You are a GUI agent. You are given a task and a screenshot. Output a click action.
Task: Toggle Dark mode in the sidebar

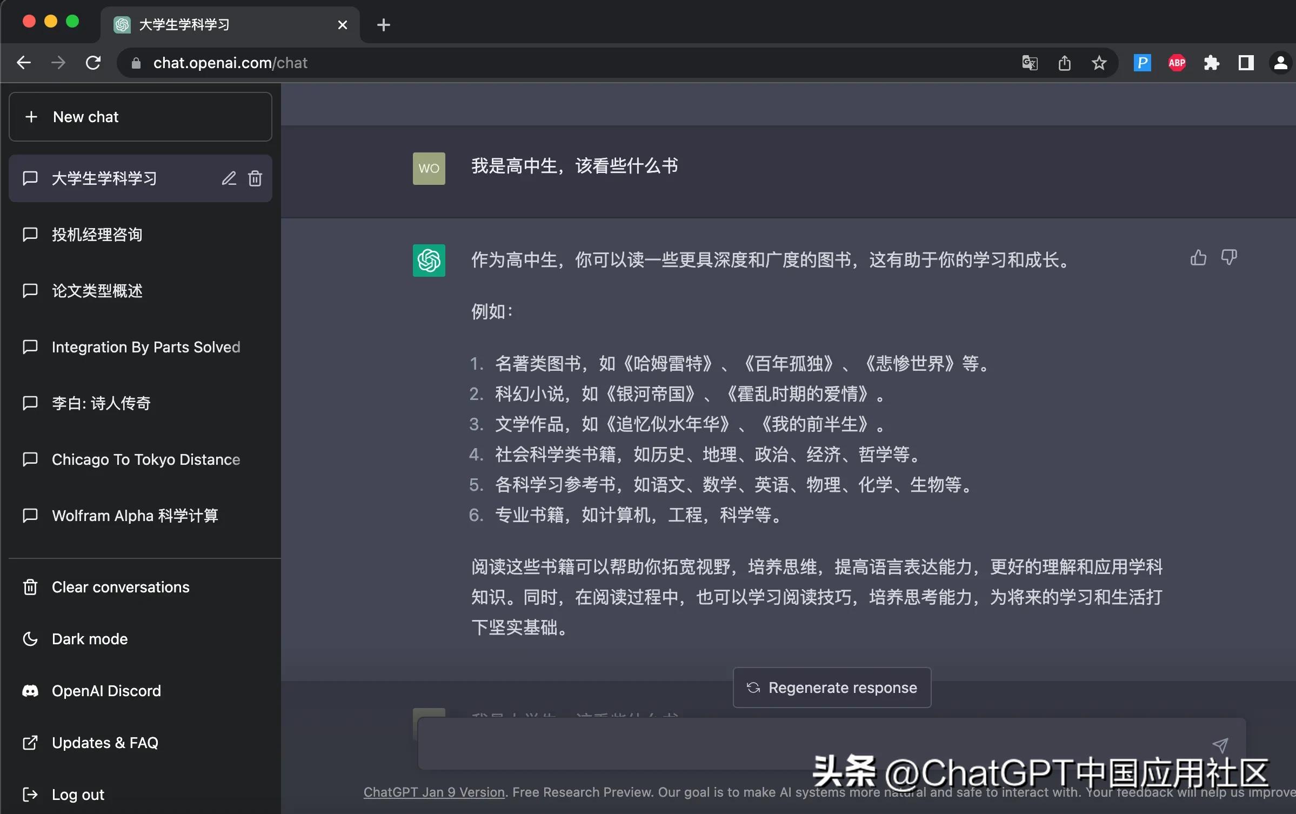[x=90, y=639]
